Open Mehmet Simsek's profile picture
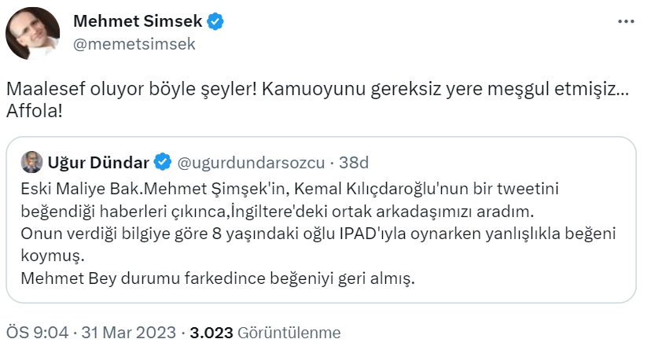651x350 pixels. pyautogui.click(x=30, y=34)
